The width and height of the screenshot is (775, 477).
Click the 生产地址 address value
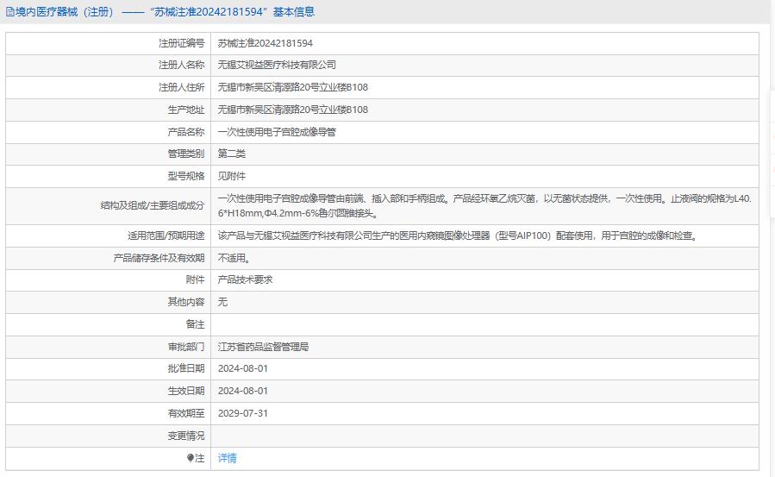tap(292, 110)
